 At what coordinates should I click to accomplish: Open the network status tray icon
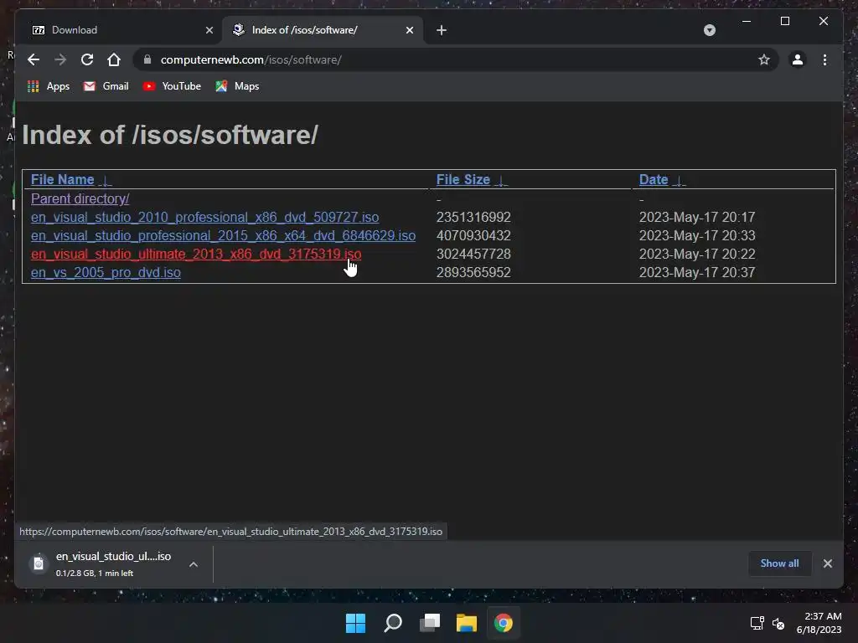tap(757, 623)
